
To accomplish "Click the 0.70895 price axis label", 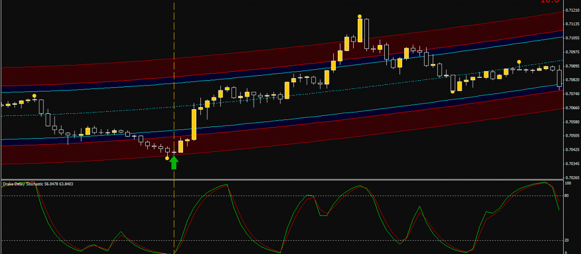I will [573, 66].
